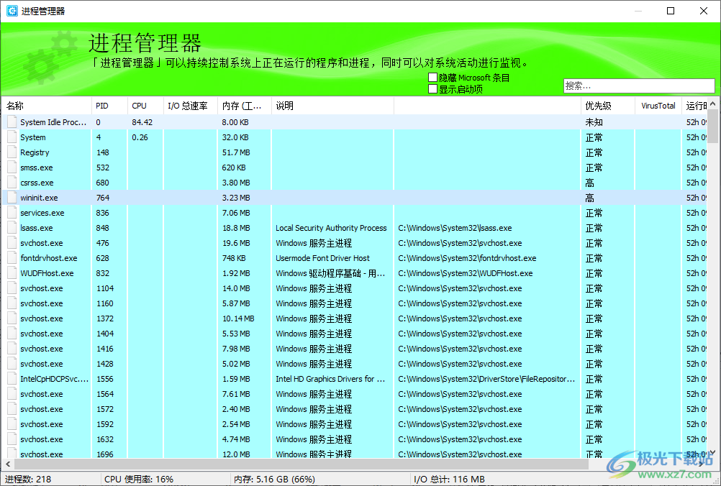721x486 pixels.
Task: Click the horizontal scrollbar left arrow
Action: click(8, 464)
